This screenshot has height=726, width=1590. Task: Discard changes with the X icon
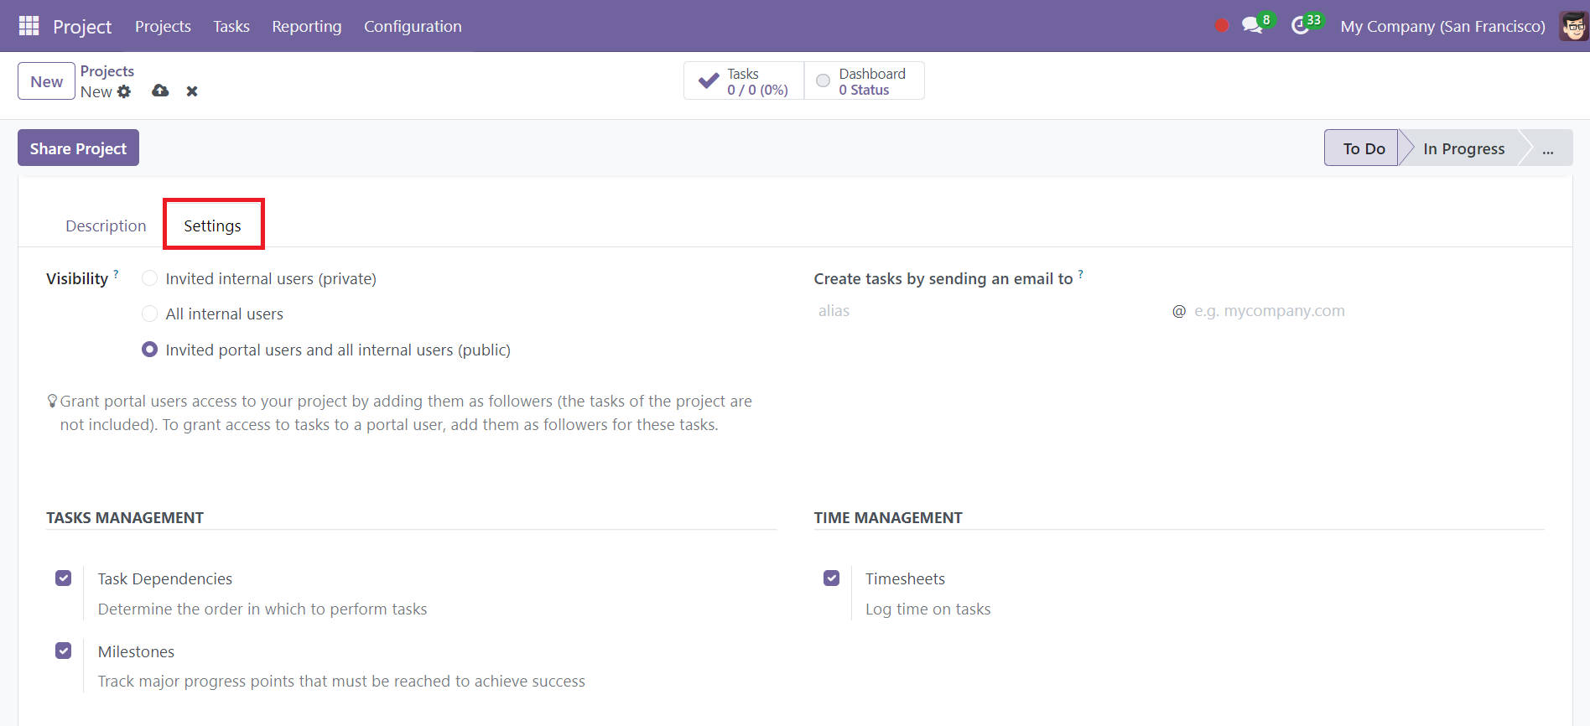[x=192, y=91]
